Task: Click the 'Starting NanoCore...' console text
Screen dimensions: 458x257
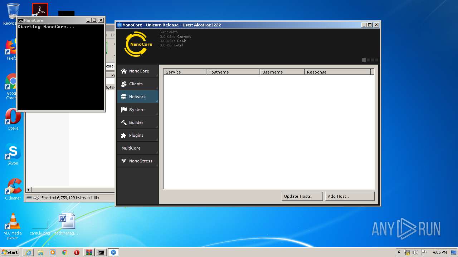Action: click(x=46, y=27)
